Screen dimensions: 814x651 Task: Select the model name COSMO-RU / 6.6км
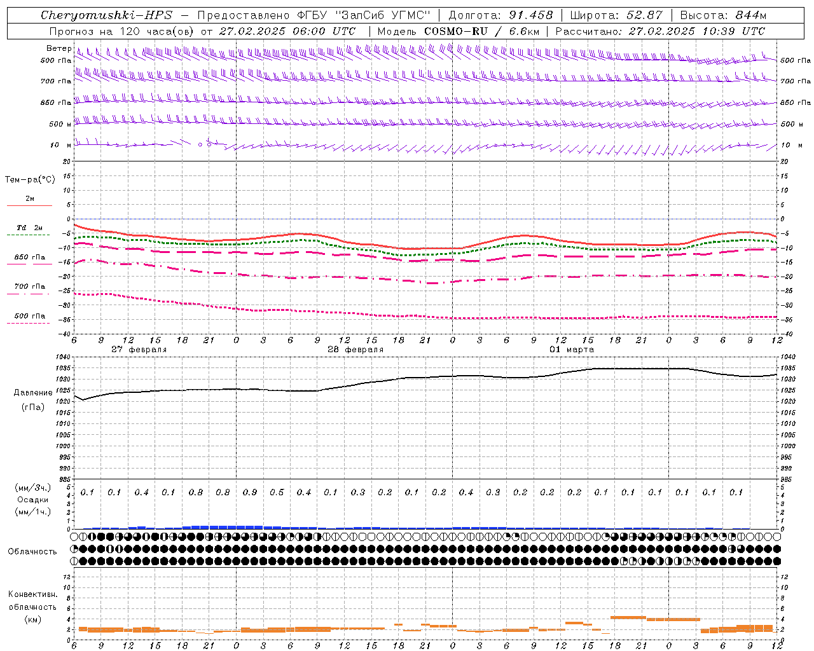pos(483,31)
